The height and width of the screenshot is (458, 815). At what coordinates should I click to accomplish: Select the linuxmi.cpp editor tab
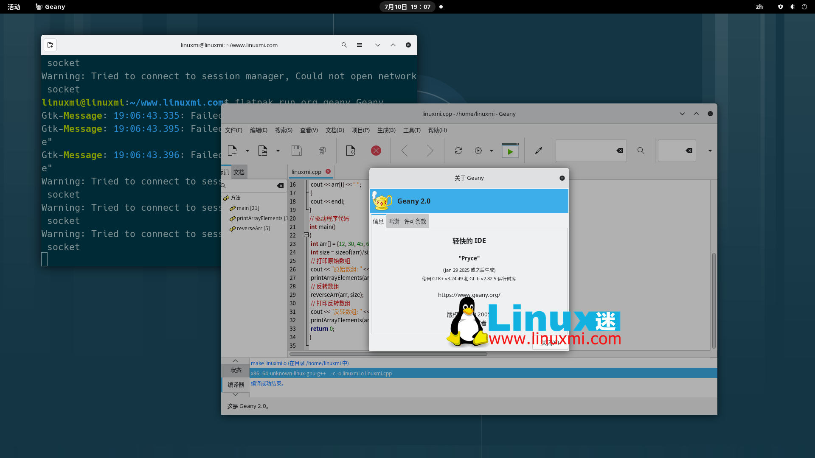pyautogui.click(x=306, y=172)
